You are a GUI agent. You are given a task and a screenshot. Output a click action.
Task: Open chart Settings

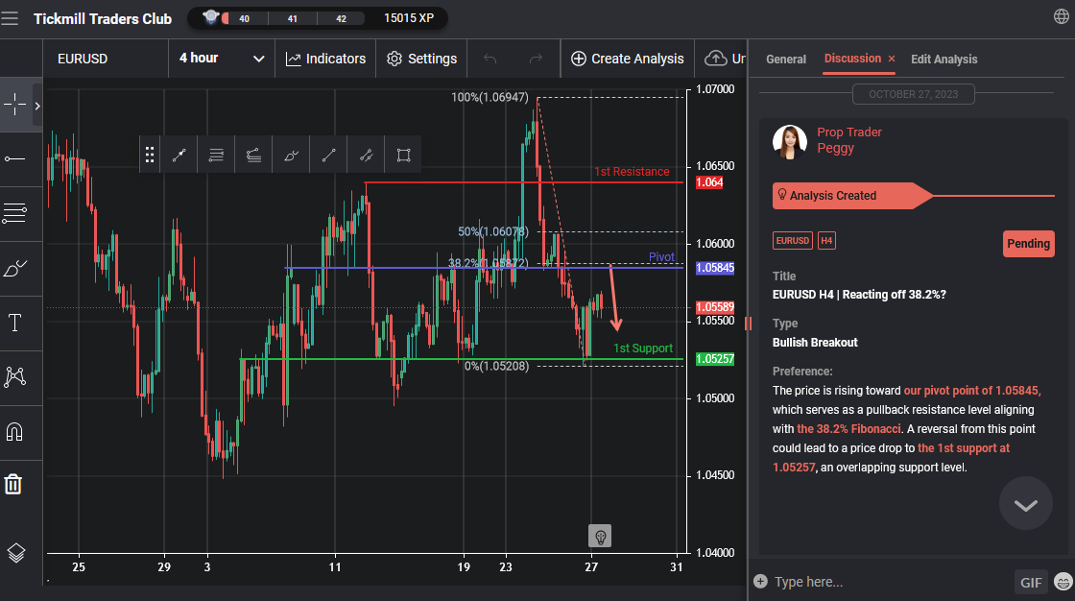point(421,59)
